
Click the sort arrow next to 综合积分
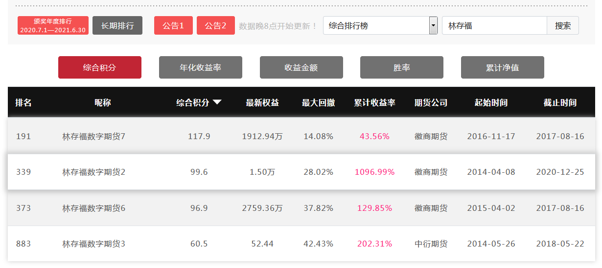pos(217,102)
